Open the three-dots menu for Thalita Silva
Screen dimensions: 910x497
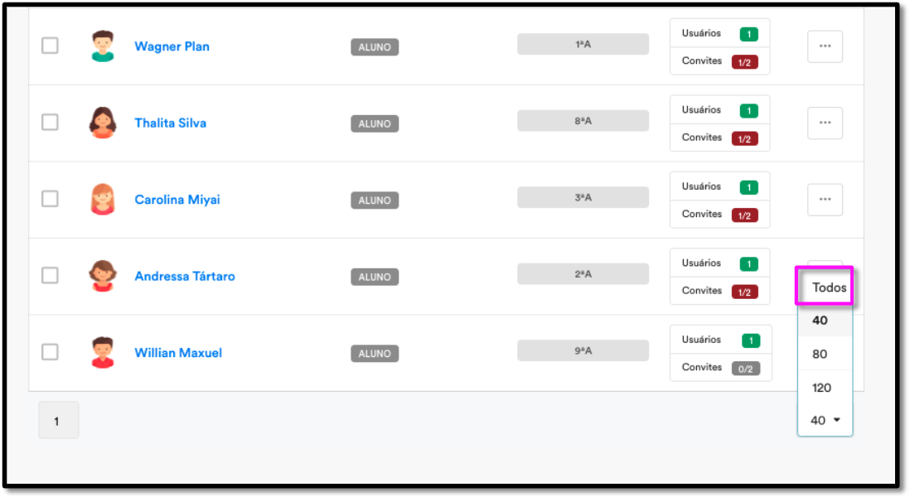click(x=825, y=123)
